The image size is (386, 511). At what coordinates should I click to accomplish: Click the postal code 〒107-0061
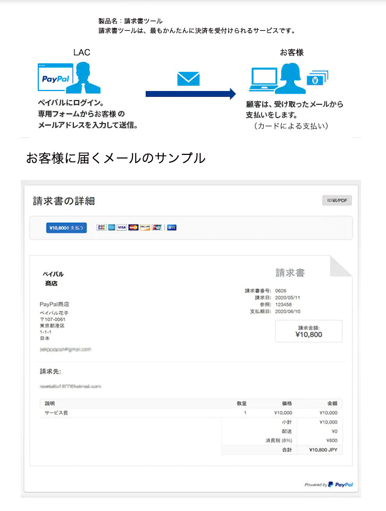point(53,319)
